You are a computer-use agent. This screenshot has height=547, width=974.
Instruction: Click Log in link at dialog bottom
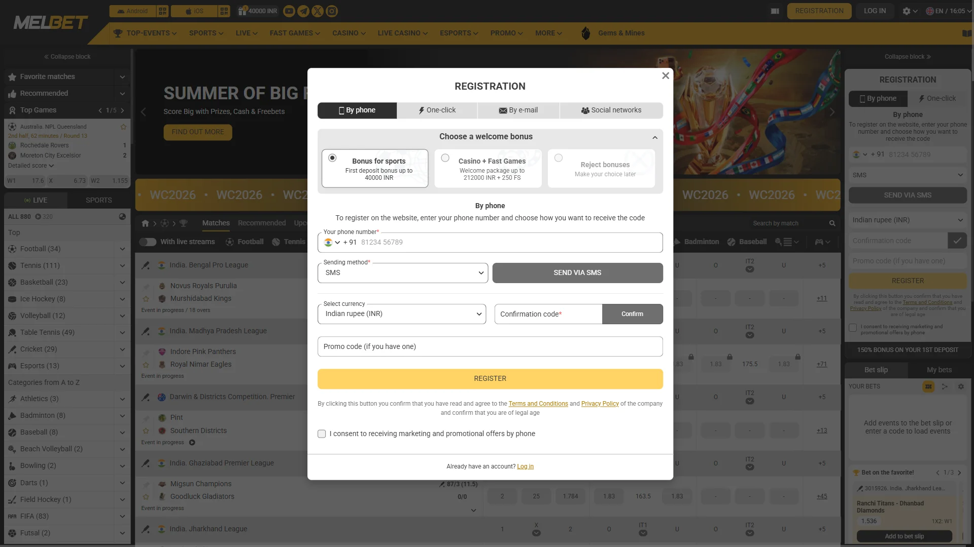point(525,467)
